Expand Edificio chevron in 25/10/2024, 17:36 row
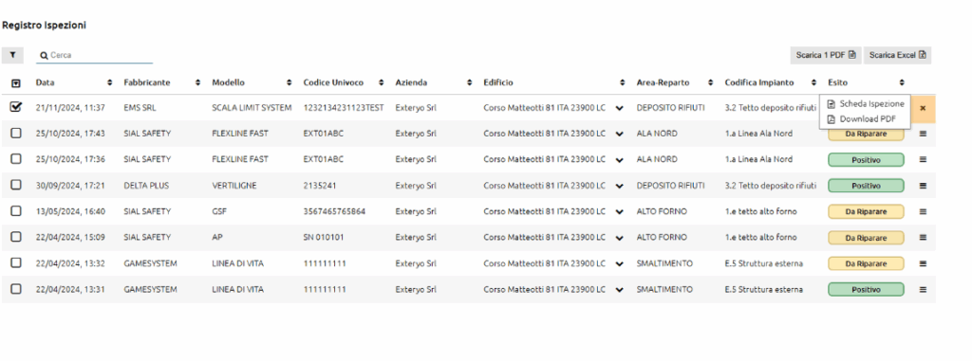 [619, 160]
